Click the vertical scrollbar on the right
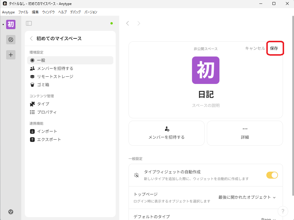 [x=293, y=106]
